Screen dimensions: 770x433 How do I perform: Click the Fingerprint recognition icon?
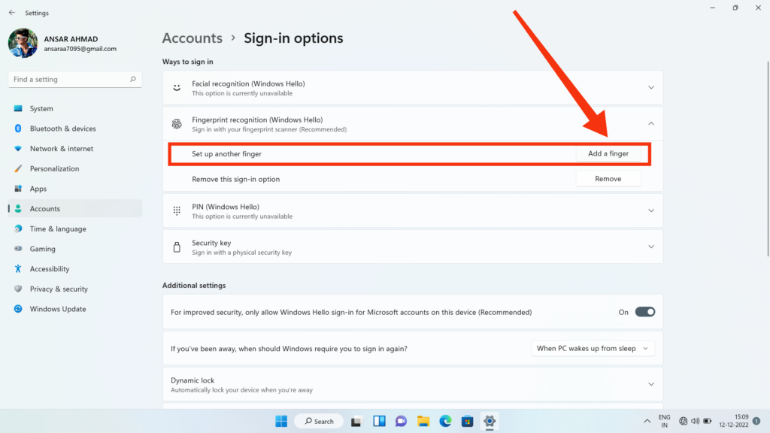(x=177, y=124)
